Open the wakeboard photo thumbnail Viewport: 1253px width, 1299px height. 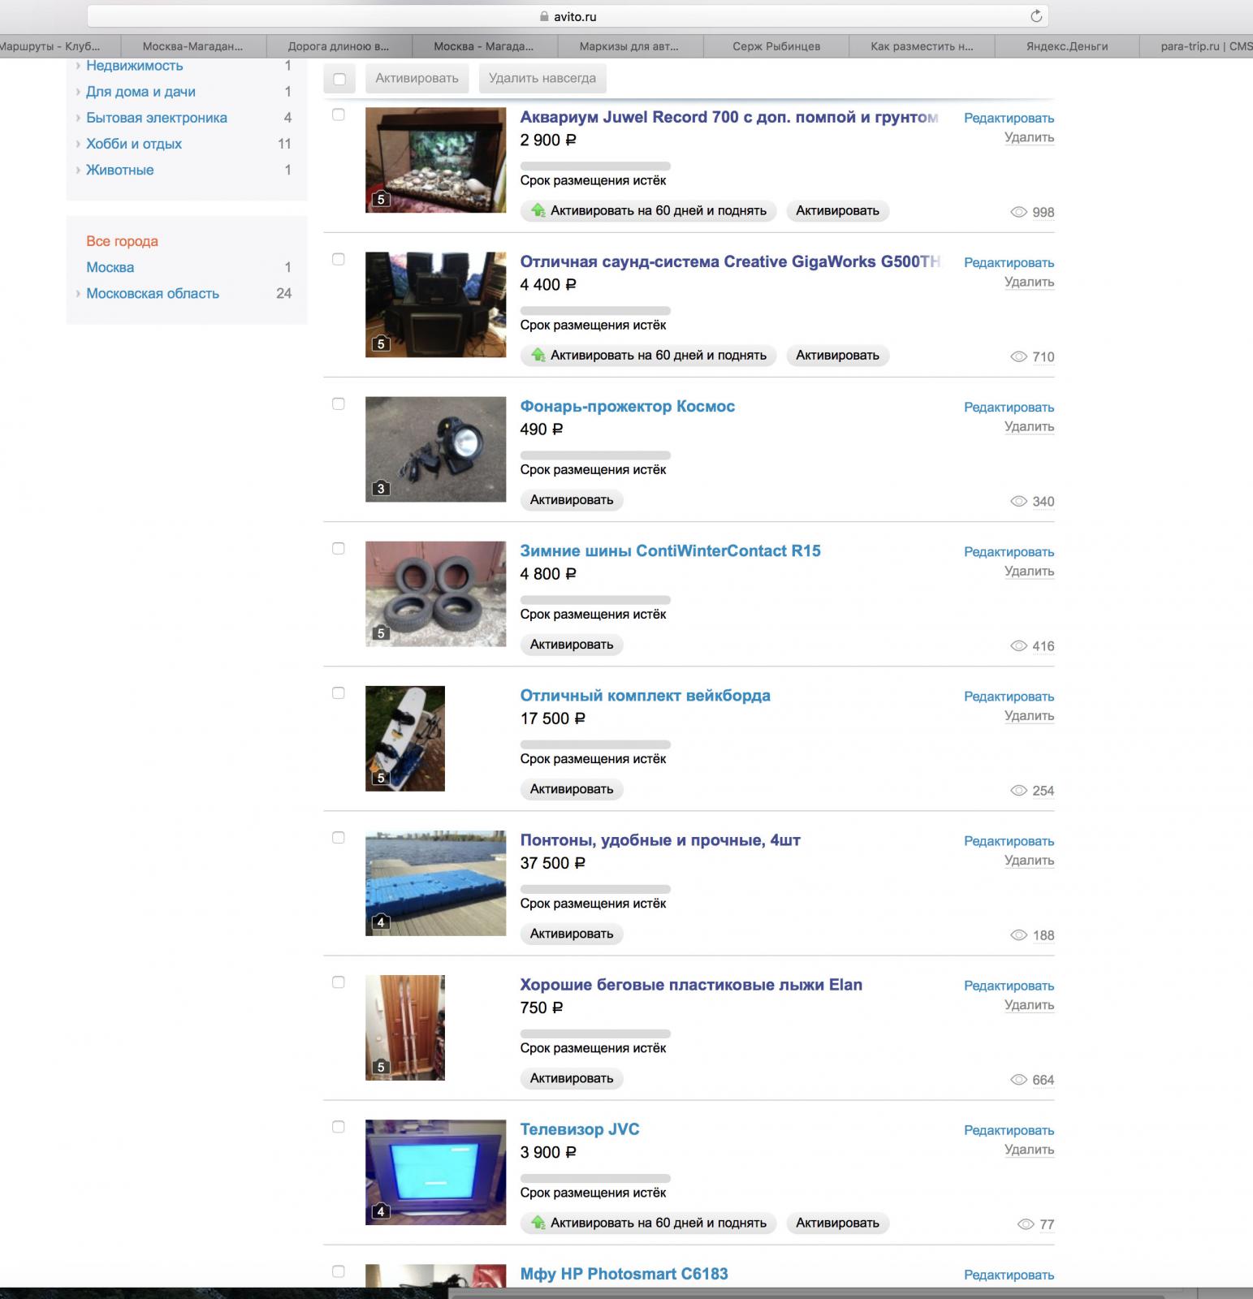pos(405,738)
